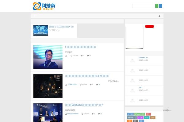Open sidebar link uMax120
The image size is (184, 122).
click(x=143, y=58)
